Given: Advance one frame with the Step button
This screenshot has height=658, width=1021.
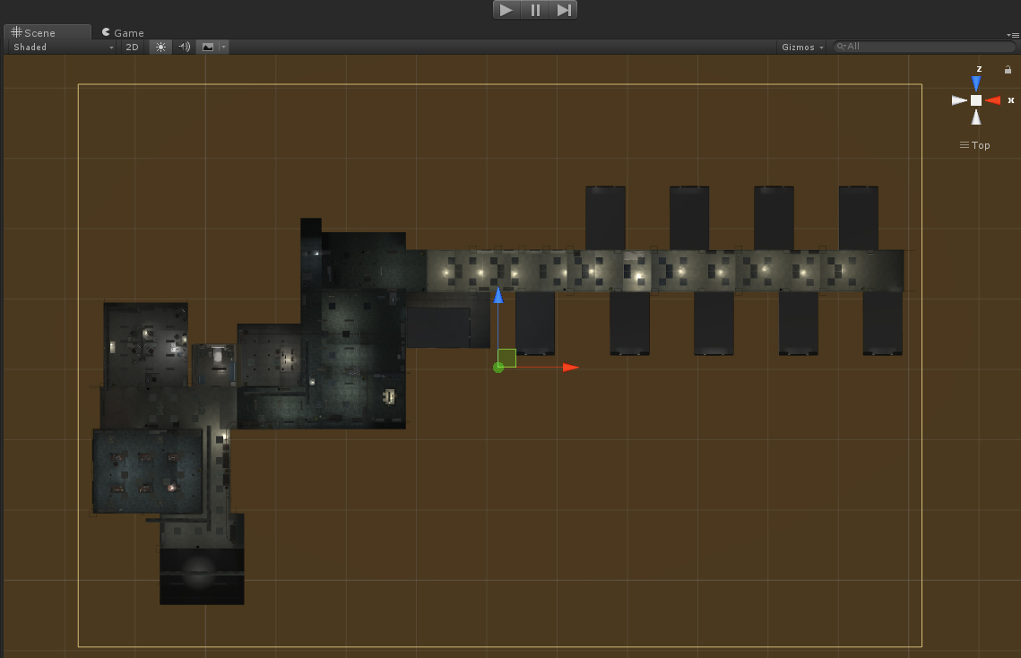Looking at the screenshot, I should tap(563, 10).
